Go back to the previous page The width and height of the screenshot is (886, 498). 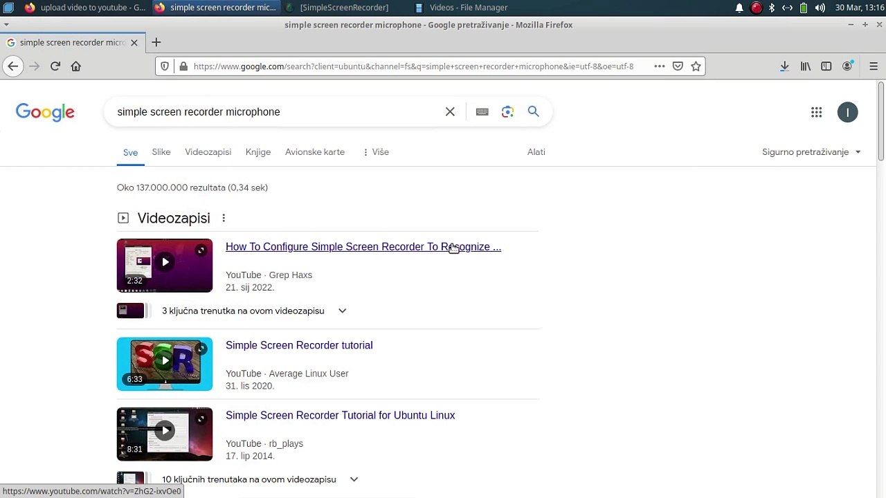click(12, 66)
